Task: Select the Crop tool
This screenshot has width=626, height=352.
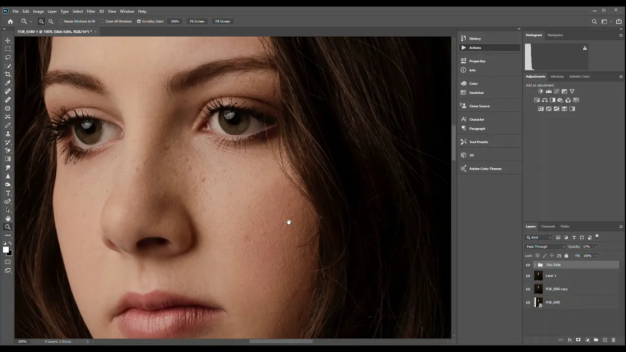Action: click(8, 74)
